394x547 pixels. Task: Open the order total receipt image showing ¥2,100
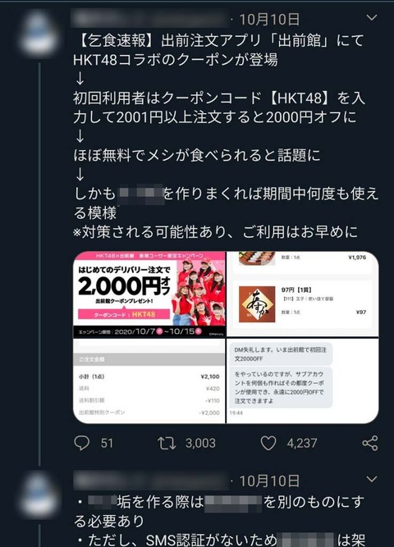tap(149, 381)
